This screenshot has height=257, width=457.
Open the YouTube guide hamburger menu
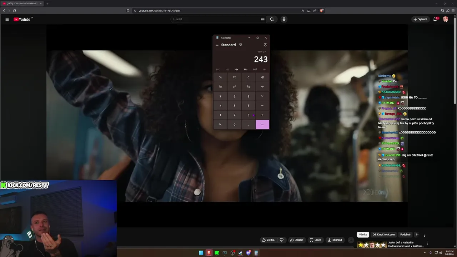[7, 19]
